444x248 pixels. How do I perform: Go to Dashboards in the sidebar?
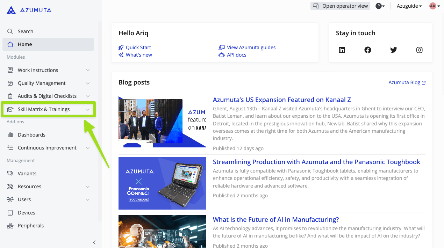pyautogui.click(x=31, y=135)
